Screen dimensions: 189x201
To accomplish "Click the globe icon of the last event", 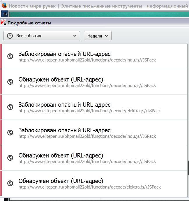I will [x=10, y=183].
